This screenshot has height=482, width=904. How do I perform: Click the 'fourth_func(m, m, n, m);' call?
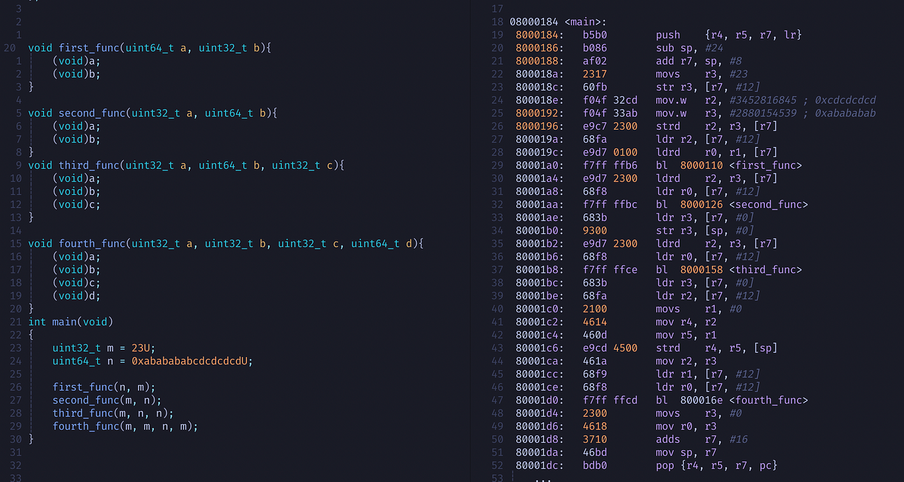tap(125, 426)
